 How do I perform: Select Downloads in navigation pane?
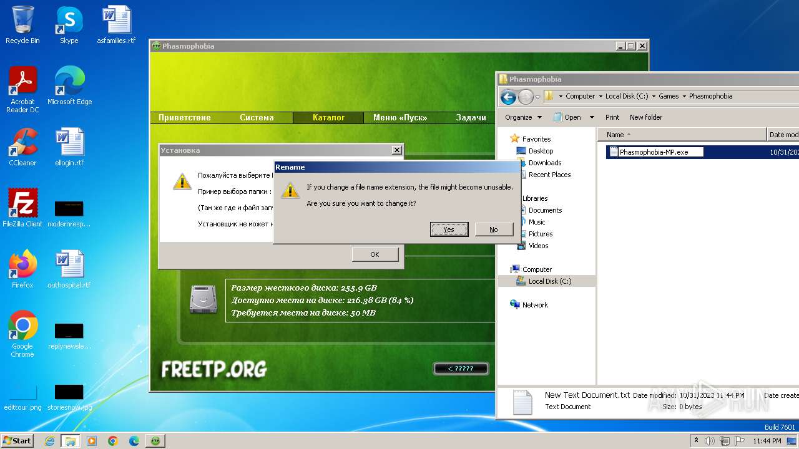coord(545,163)
